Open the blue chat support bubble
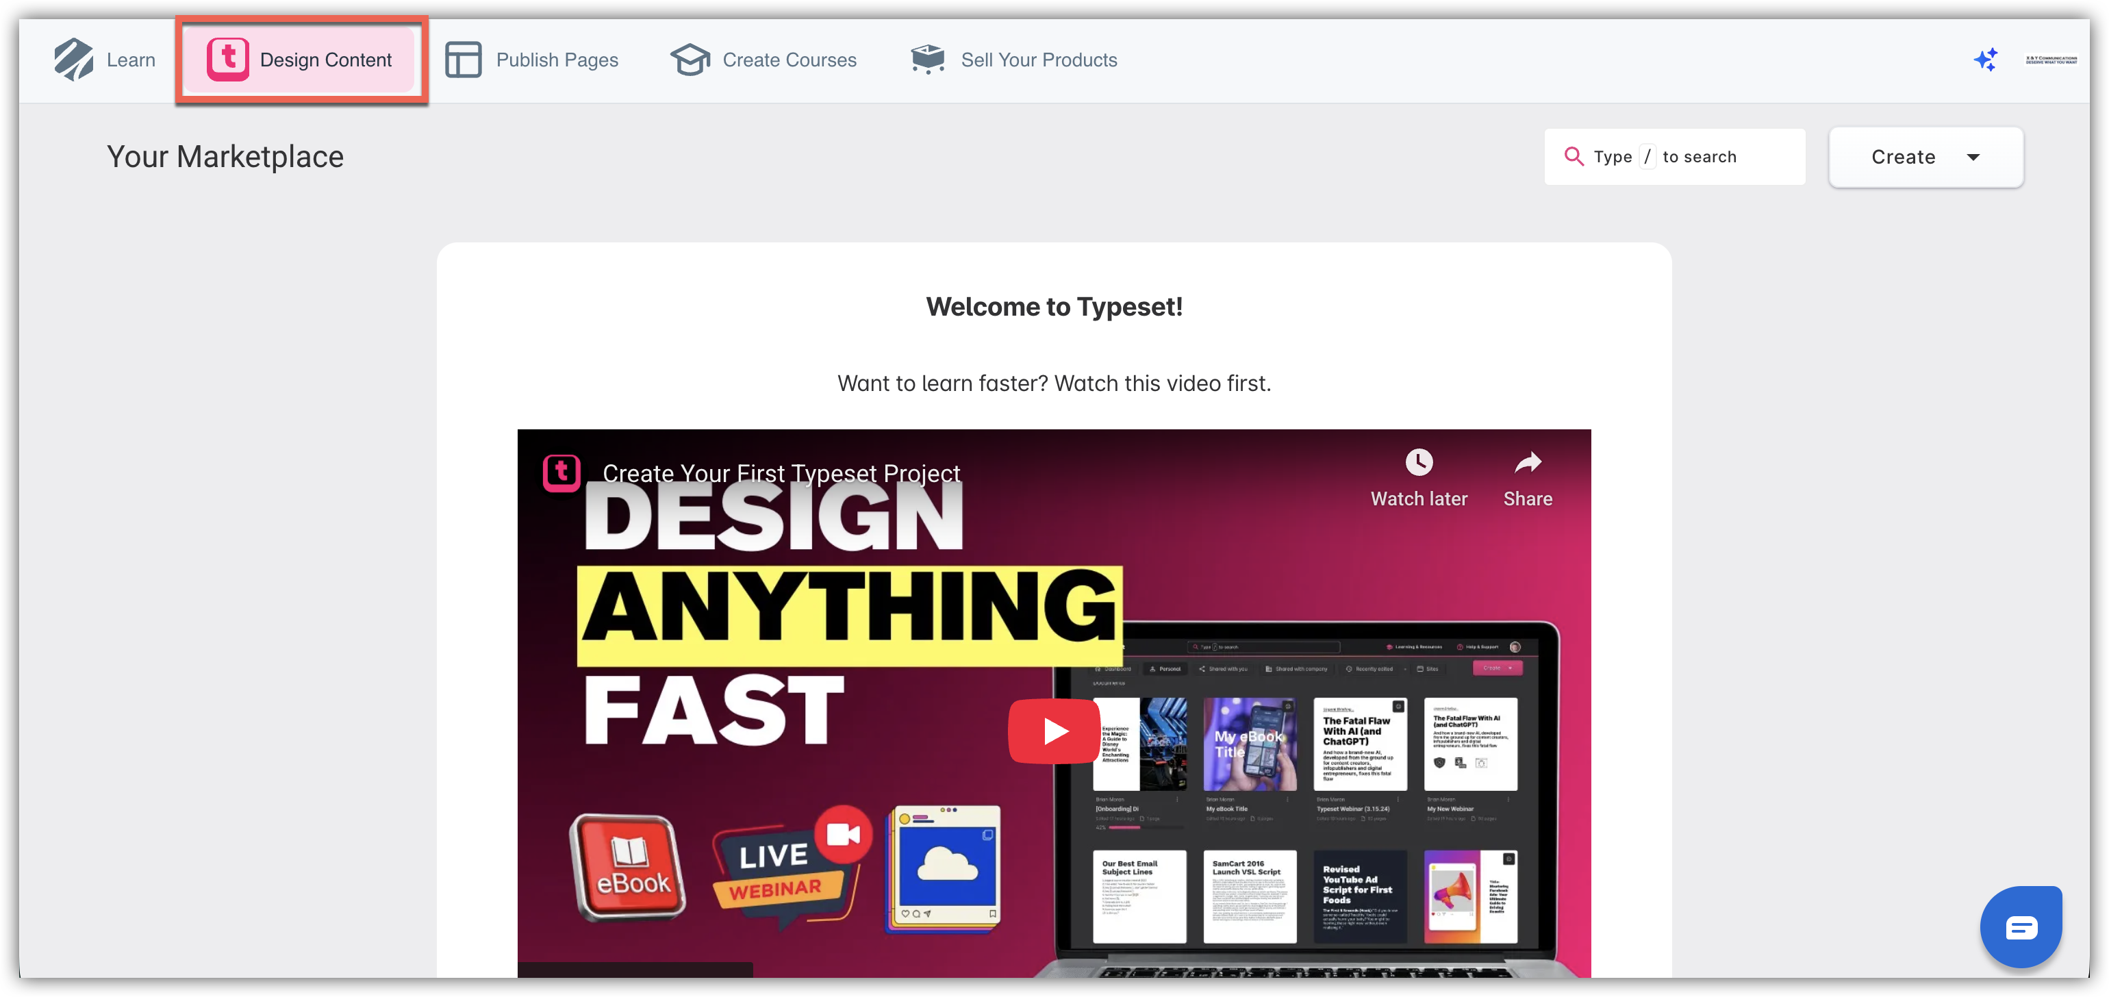This screenshot has width=2109, height=997. (2021, 927)
